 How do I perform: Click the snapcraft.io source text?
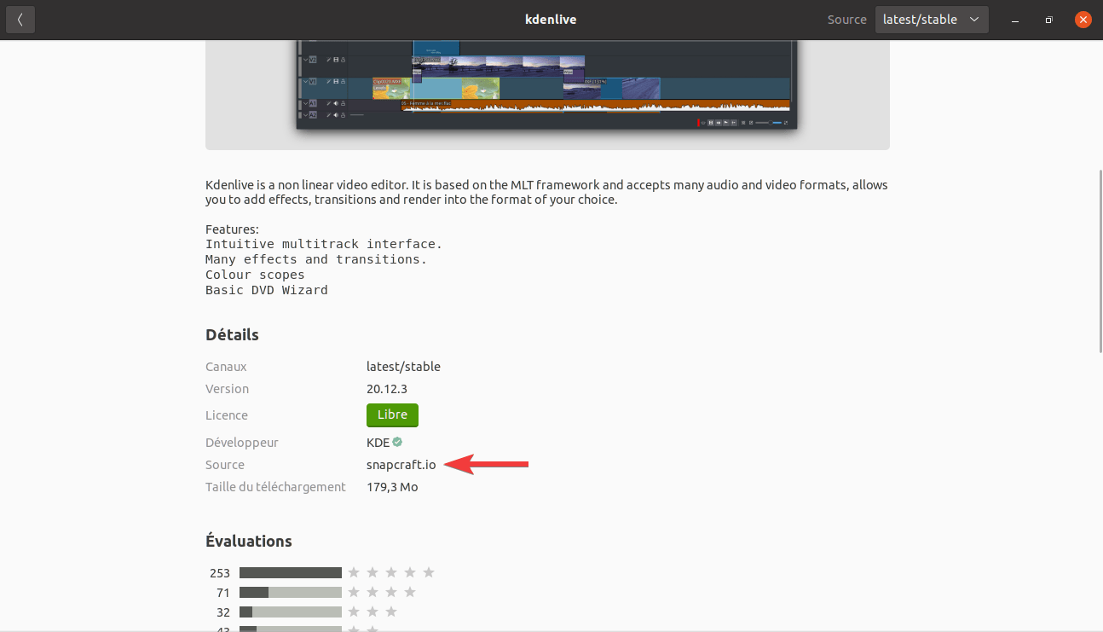pos(401,465)
